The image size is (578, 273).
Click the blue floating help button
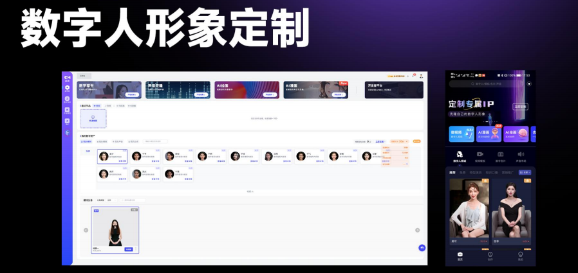(x=422, y=247)
